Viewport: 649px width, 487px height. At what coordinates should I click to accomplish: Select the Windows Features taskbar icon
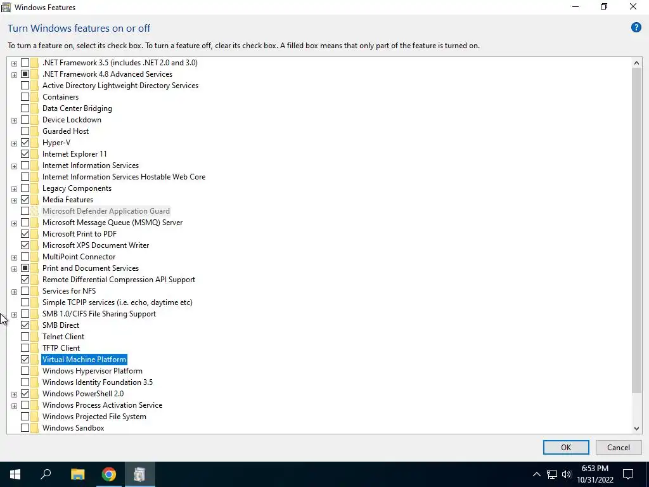click(140, 474)
